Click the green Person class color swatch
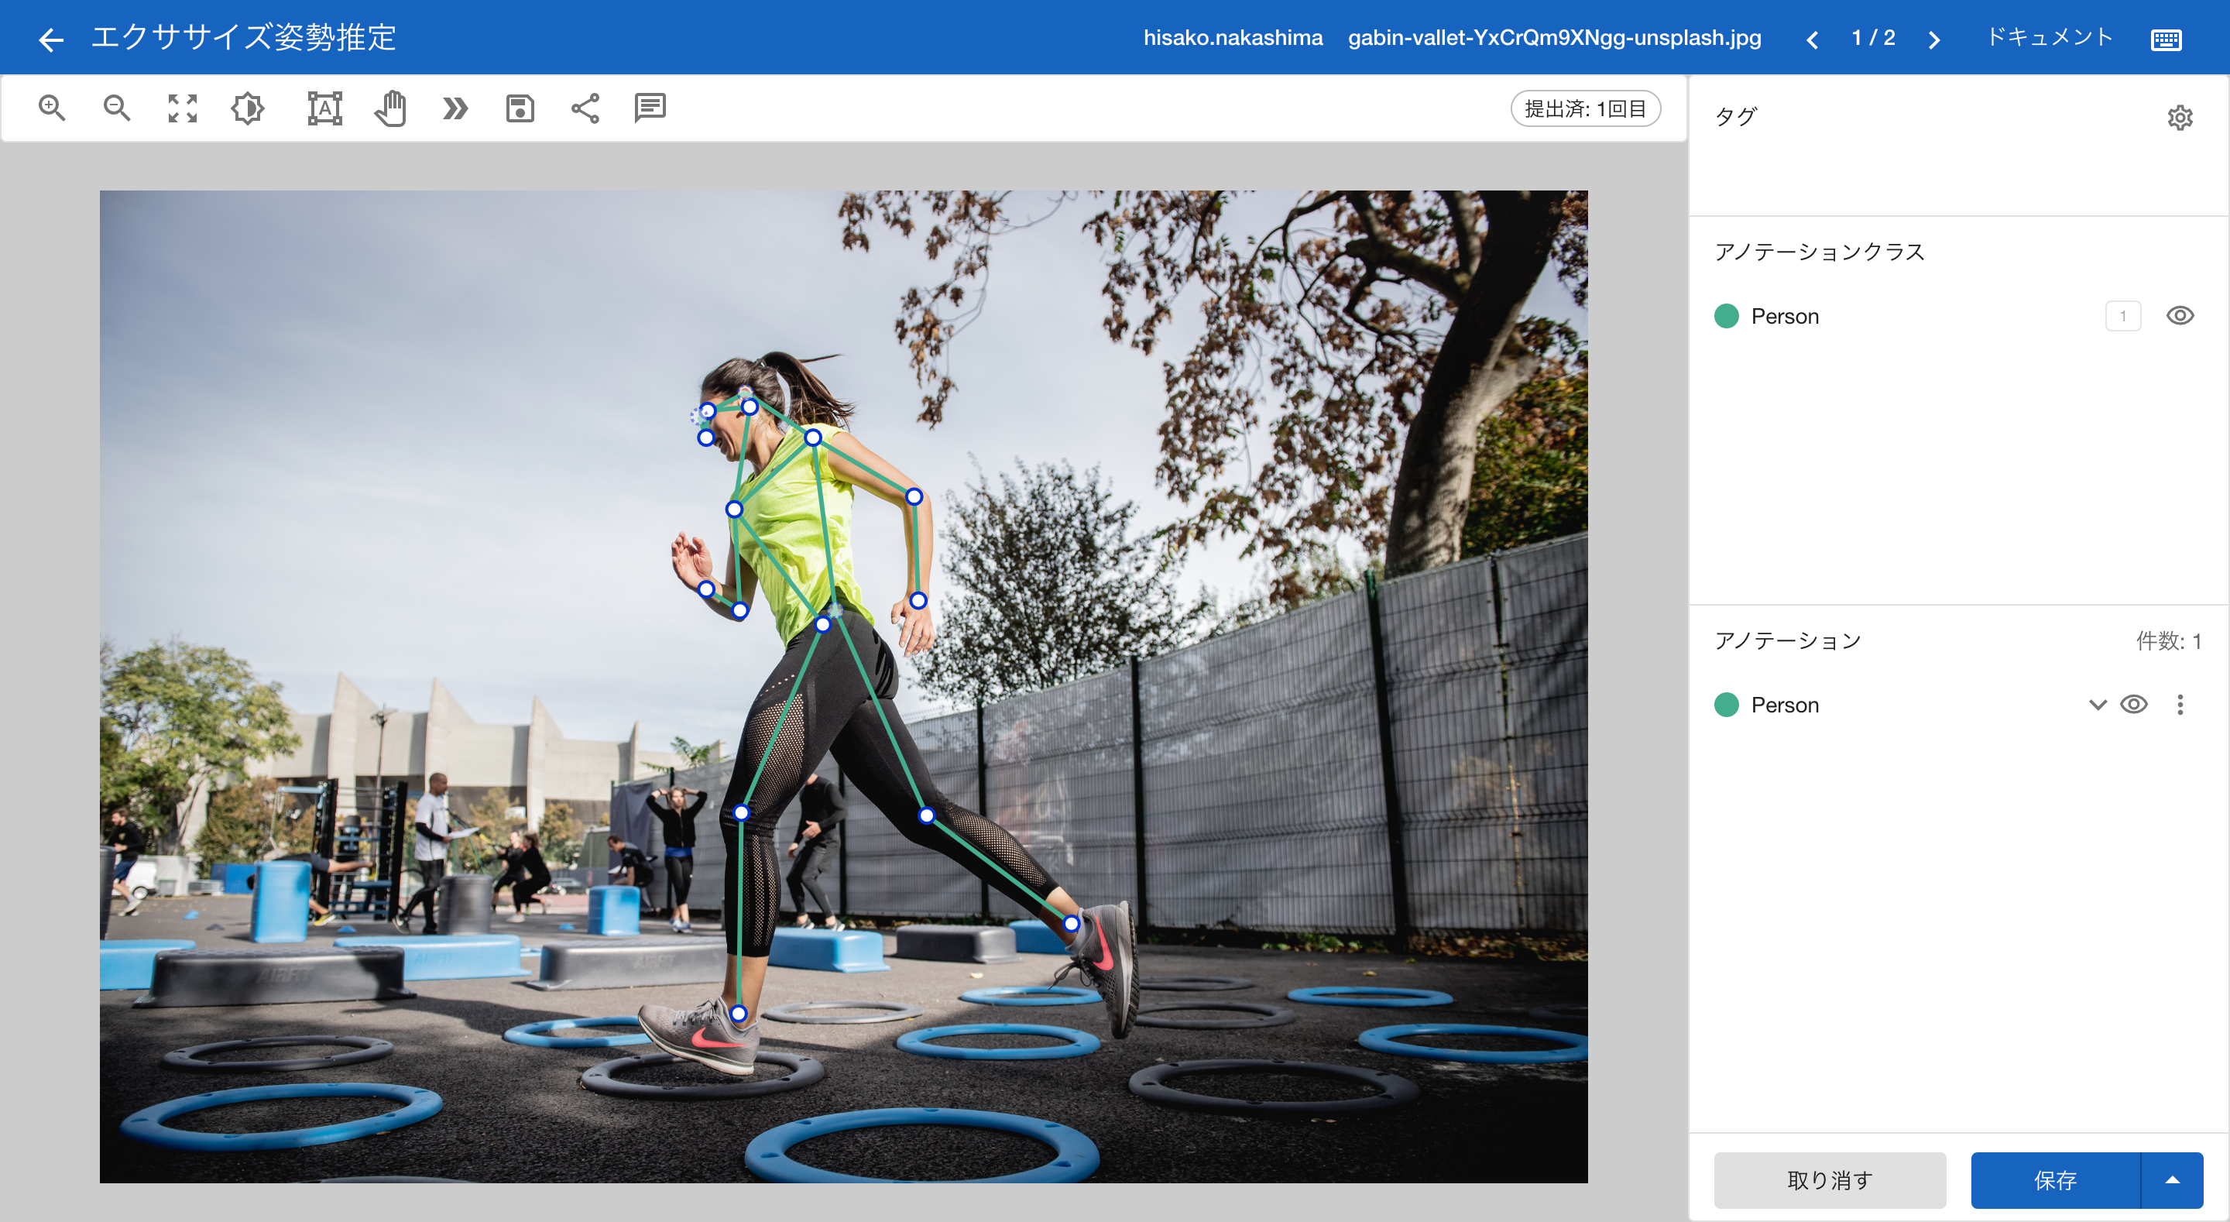This screenshot has height=1222, width=2230. point(1726,316)
